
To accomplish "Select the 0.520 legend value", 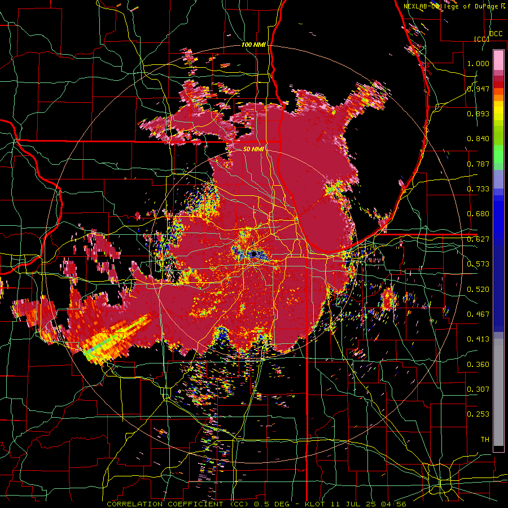I will 478,290.
